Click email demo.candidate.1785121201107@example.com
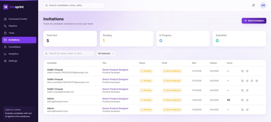Viewport: 271px width, 122px height. tap(68, 82)
